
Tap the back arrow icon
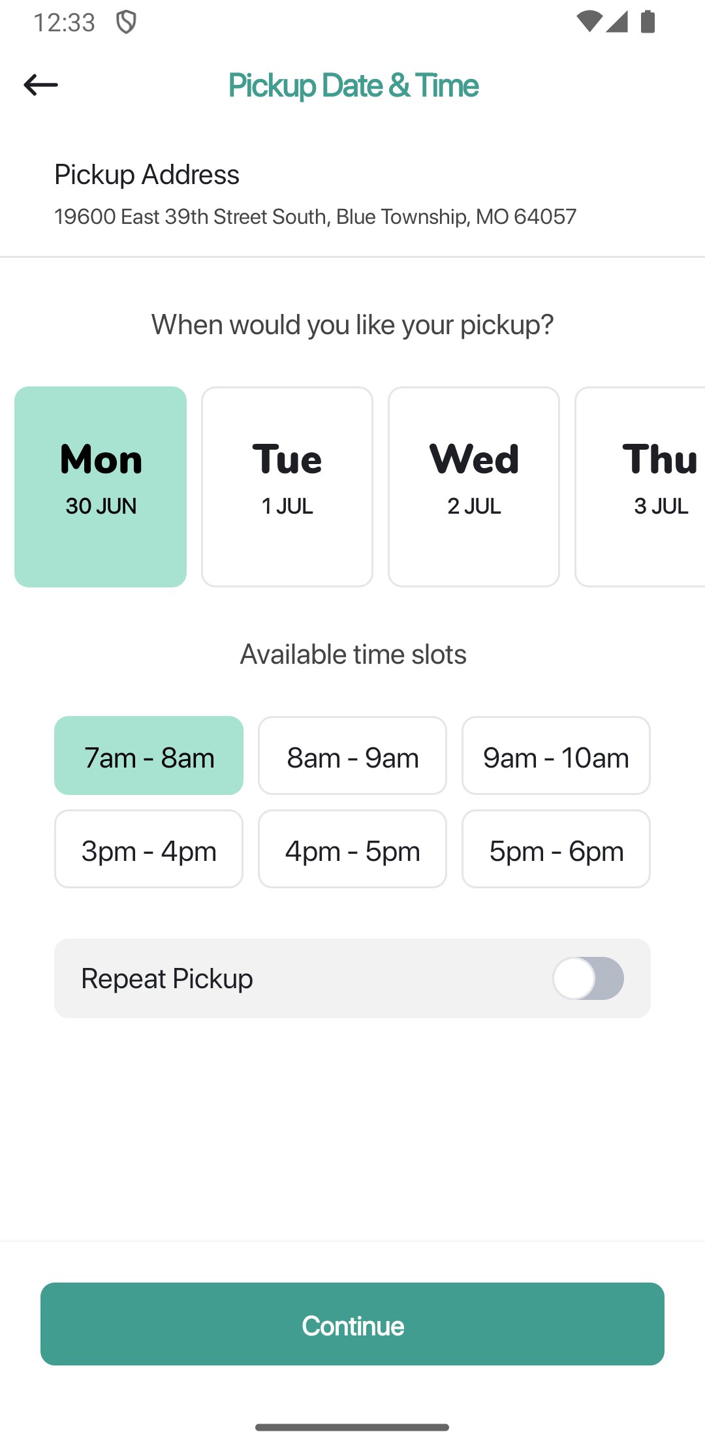click(x=40, y=85)
